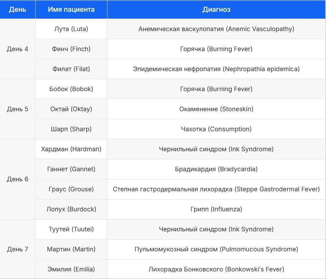
Task: Click the Имя пациента column header
Action: point(71,9)
